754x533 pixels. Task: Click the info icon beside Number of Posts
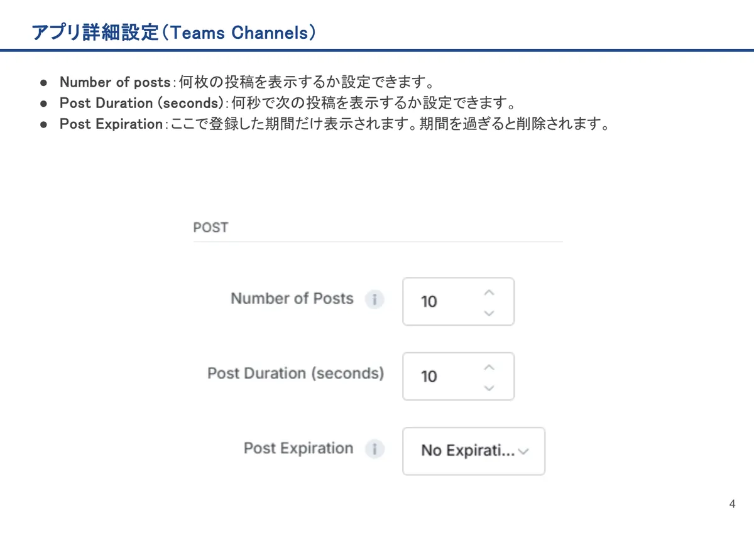point(375,299)
